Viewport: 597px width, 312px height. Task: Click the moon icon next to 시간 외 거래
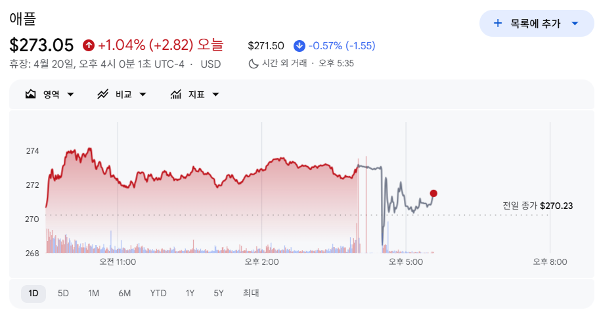click(254, 64)
